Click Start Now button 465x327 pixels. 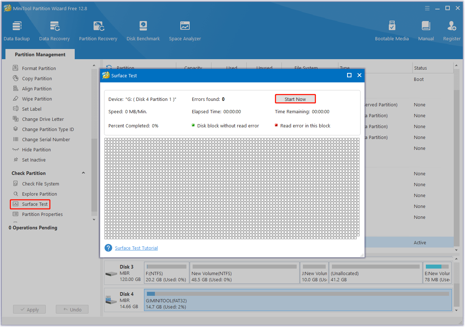click(295, 99)
